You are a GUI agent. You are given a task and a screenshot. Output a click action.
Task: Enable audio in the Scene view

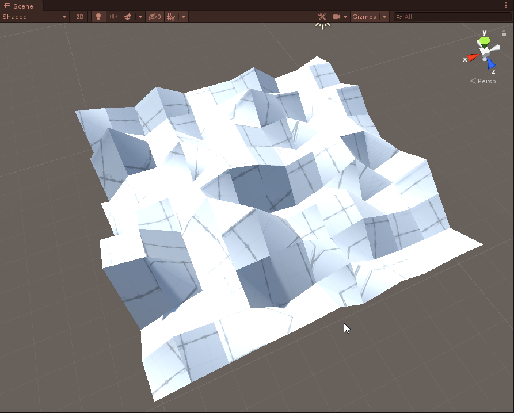112,17
